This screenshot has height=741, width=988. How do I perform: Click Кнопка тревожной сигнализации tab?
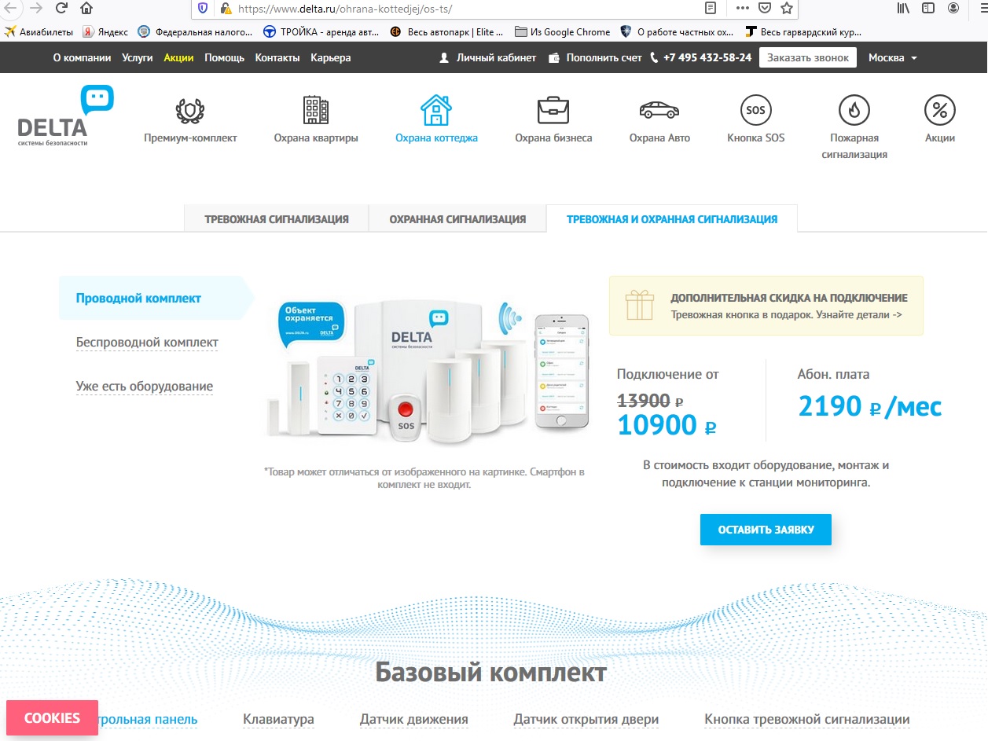tap(807, 719)
